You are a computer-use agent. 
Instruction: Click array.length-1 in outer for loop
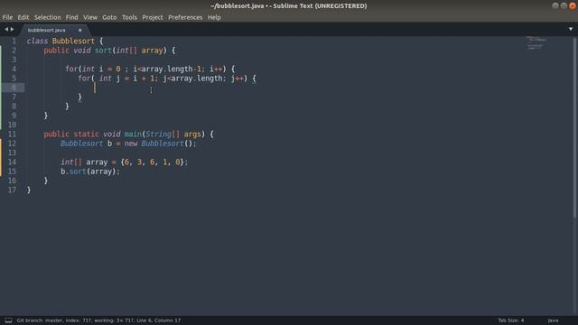coord(171,69)
